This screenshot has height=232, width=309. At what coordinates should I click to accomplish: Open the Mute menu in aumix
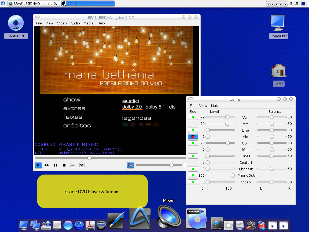(x=215, y=106)
